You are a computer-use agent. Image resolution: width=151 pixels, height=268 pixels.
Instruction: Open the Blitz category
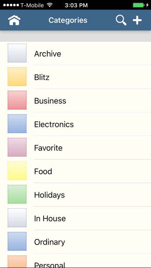[x=75, y=77]
